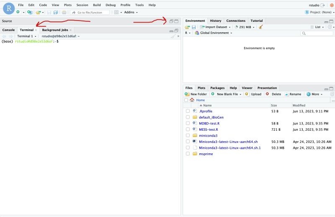The image size is (335, 217).
Task: Switch to the History tab
Action: [x=216, y=21]
